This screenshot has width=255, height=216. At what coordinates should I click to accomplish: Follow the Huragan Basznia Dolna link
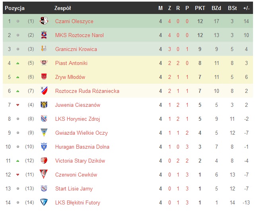82,147
